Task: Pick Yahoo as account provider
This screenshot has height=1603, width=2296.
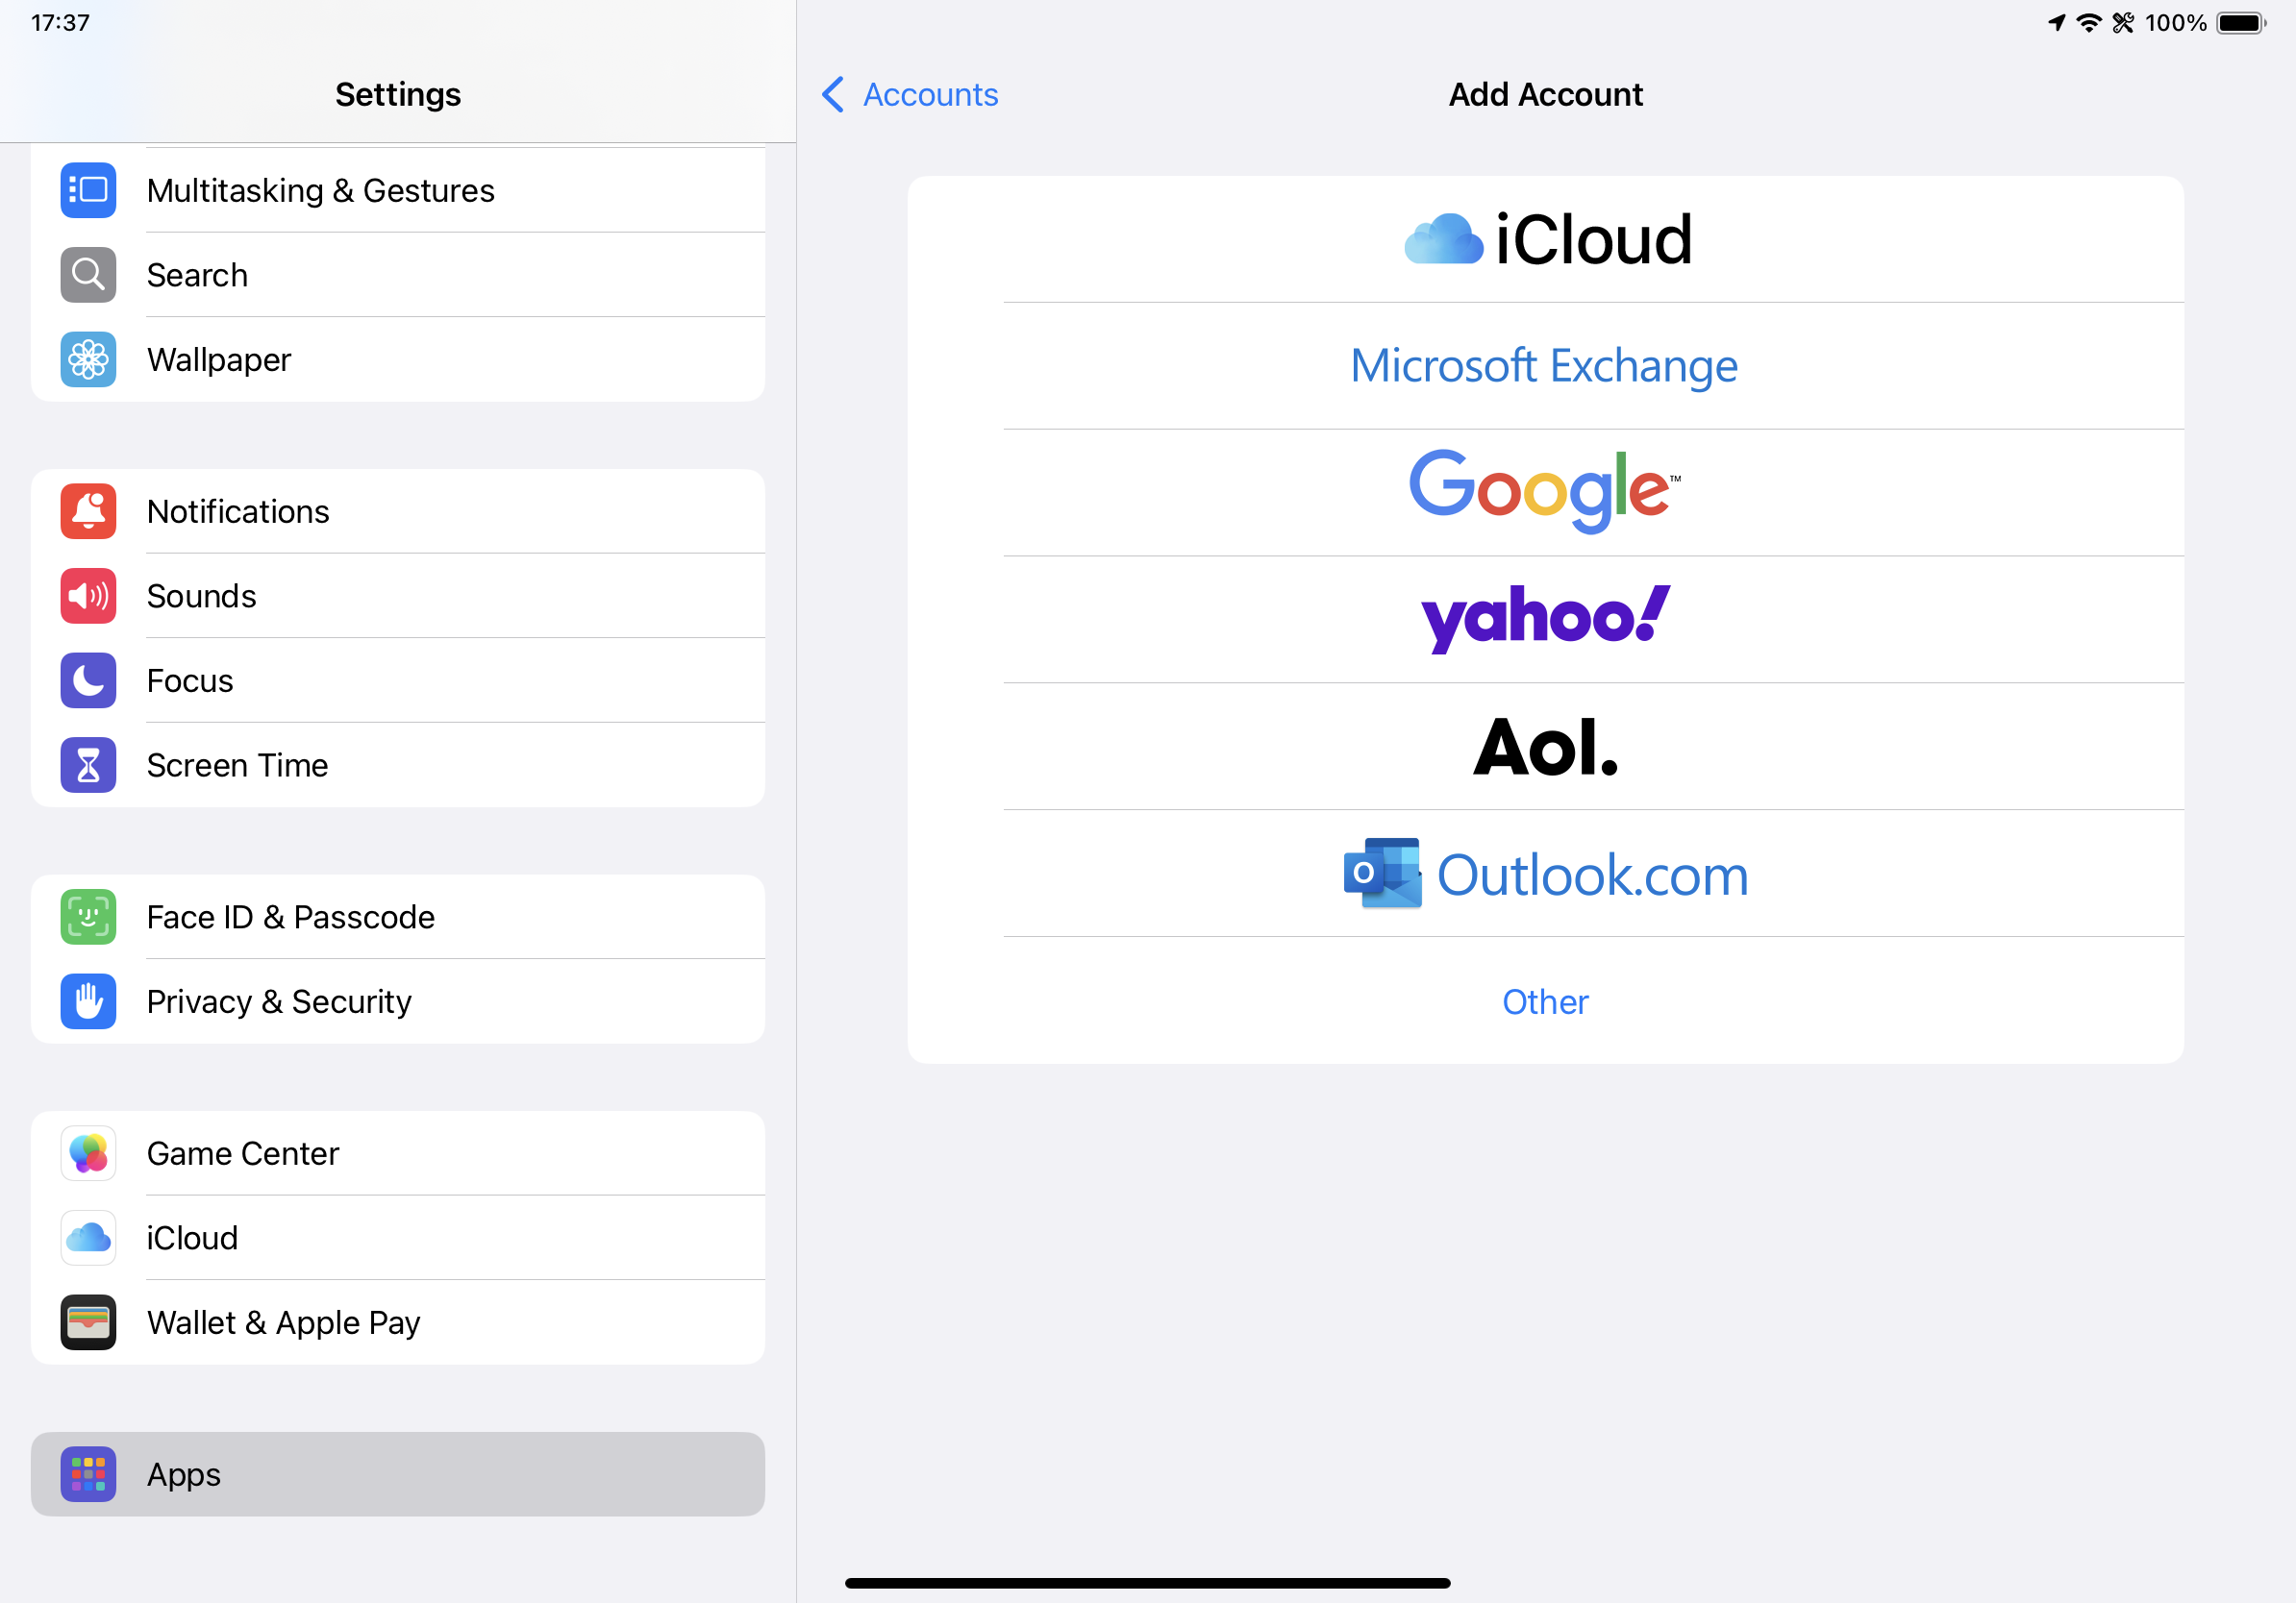Action: (x=1545, y=619)
